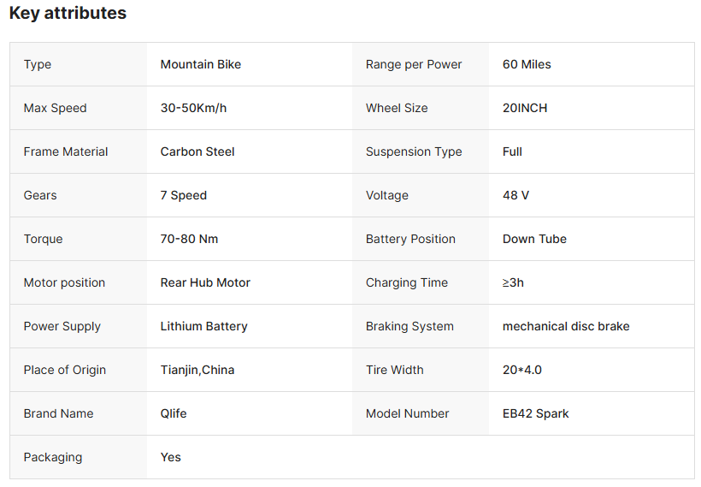
Task: Click the 20*4.0 tire width value
Action: (x=522, y=370)
